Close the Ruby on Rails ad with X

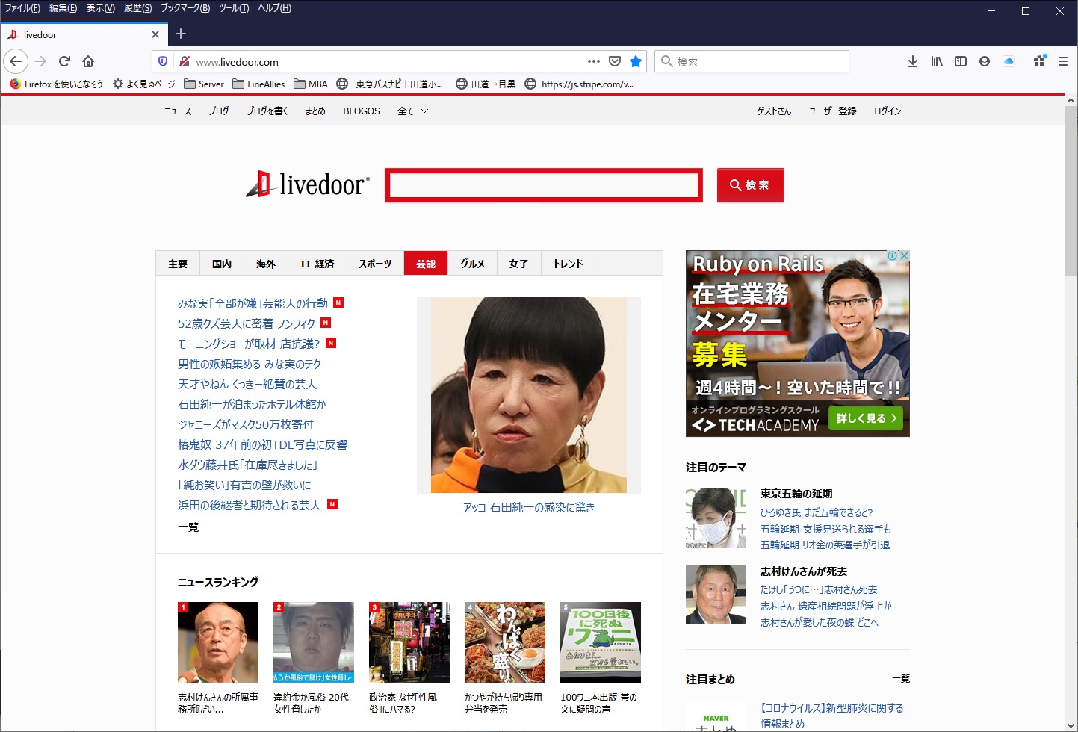[x=904, y=255]
